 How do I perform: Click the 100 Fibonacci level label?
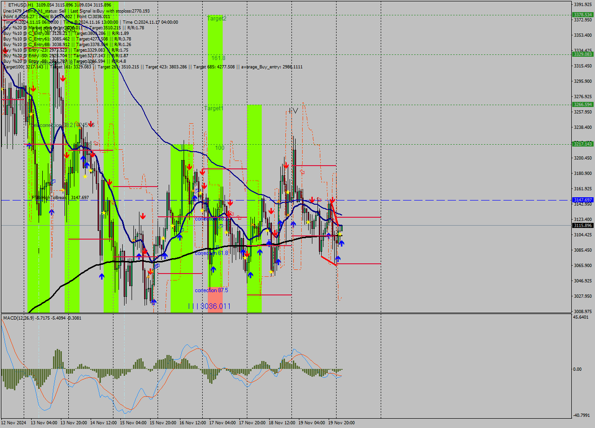click(219, 148)
